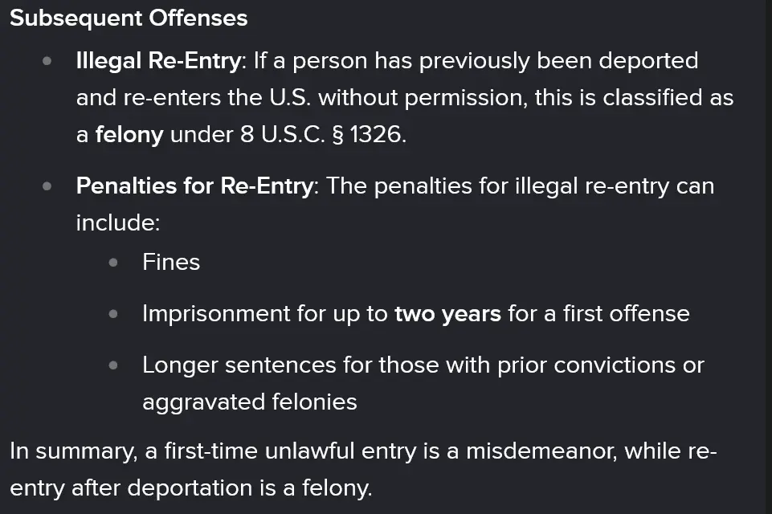Click the bullet point beside "Longer sentences"
The width and height of the screenshot is (772, 514).
114,365
